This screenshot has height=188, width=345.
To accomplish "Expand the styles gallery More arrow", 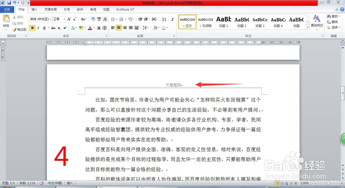I will 308,27.
